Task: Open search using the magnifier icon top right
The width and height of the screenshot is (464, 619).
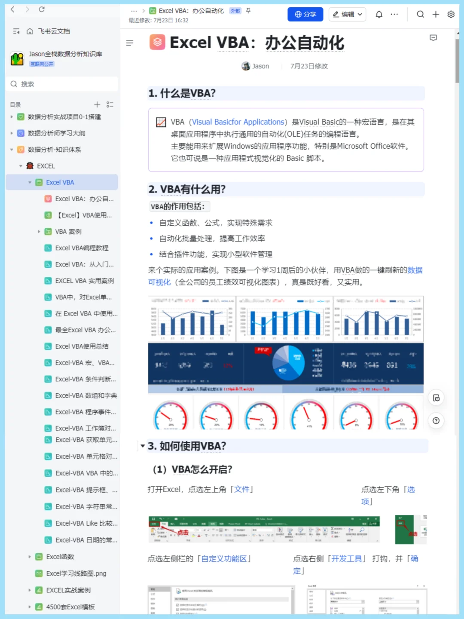Action: (x=420, y=14)
